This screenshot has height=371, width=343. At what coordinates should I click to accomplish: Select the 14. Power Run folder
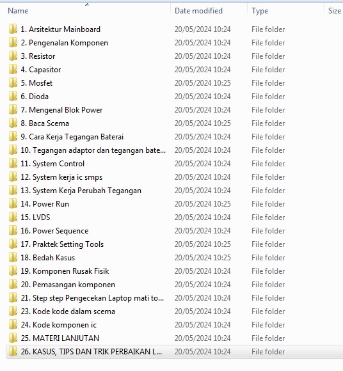pyautogui.click(x=45, y=204)
